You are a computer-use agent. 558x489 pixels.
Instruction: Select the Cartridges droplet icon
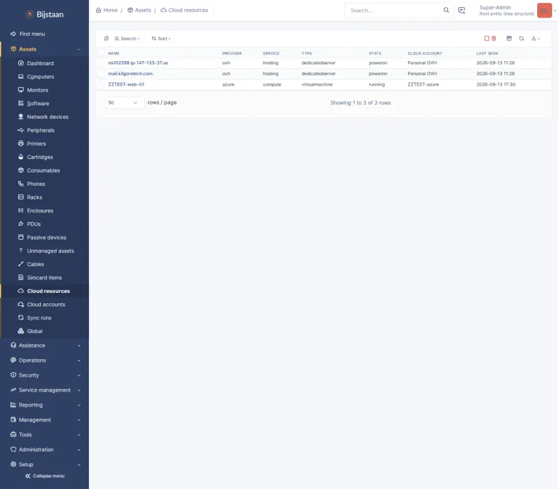tap(21, 157)
